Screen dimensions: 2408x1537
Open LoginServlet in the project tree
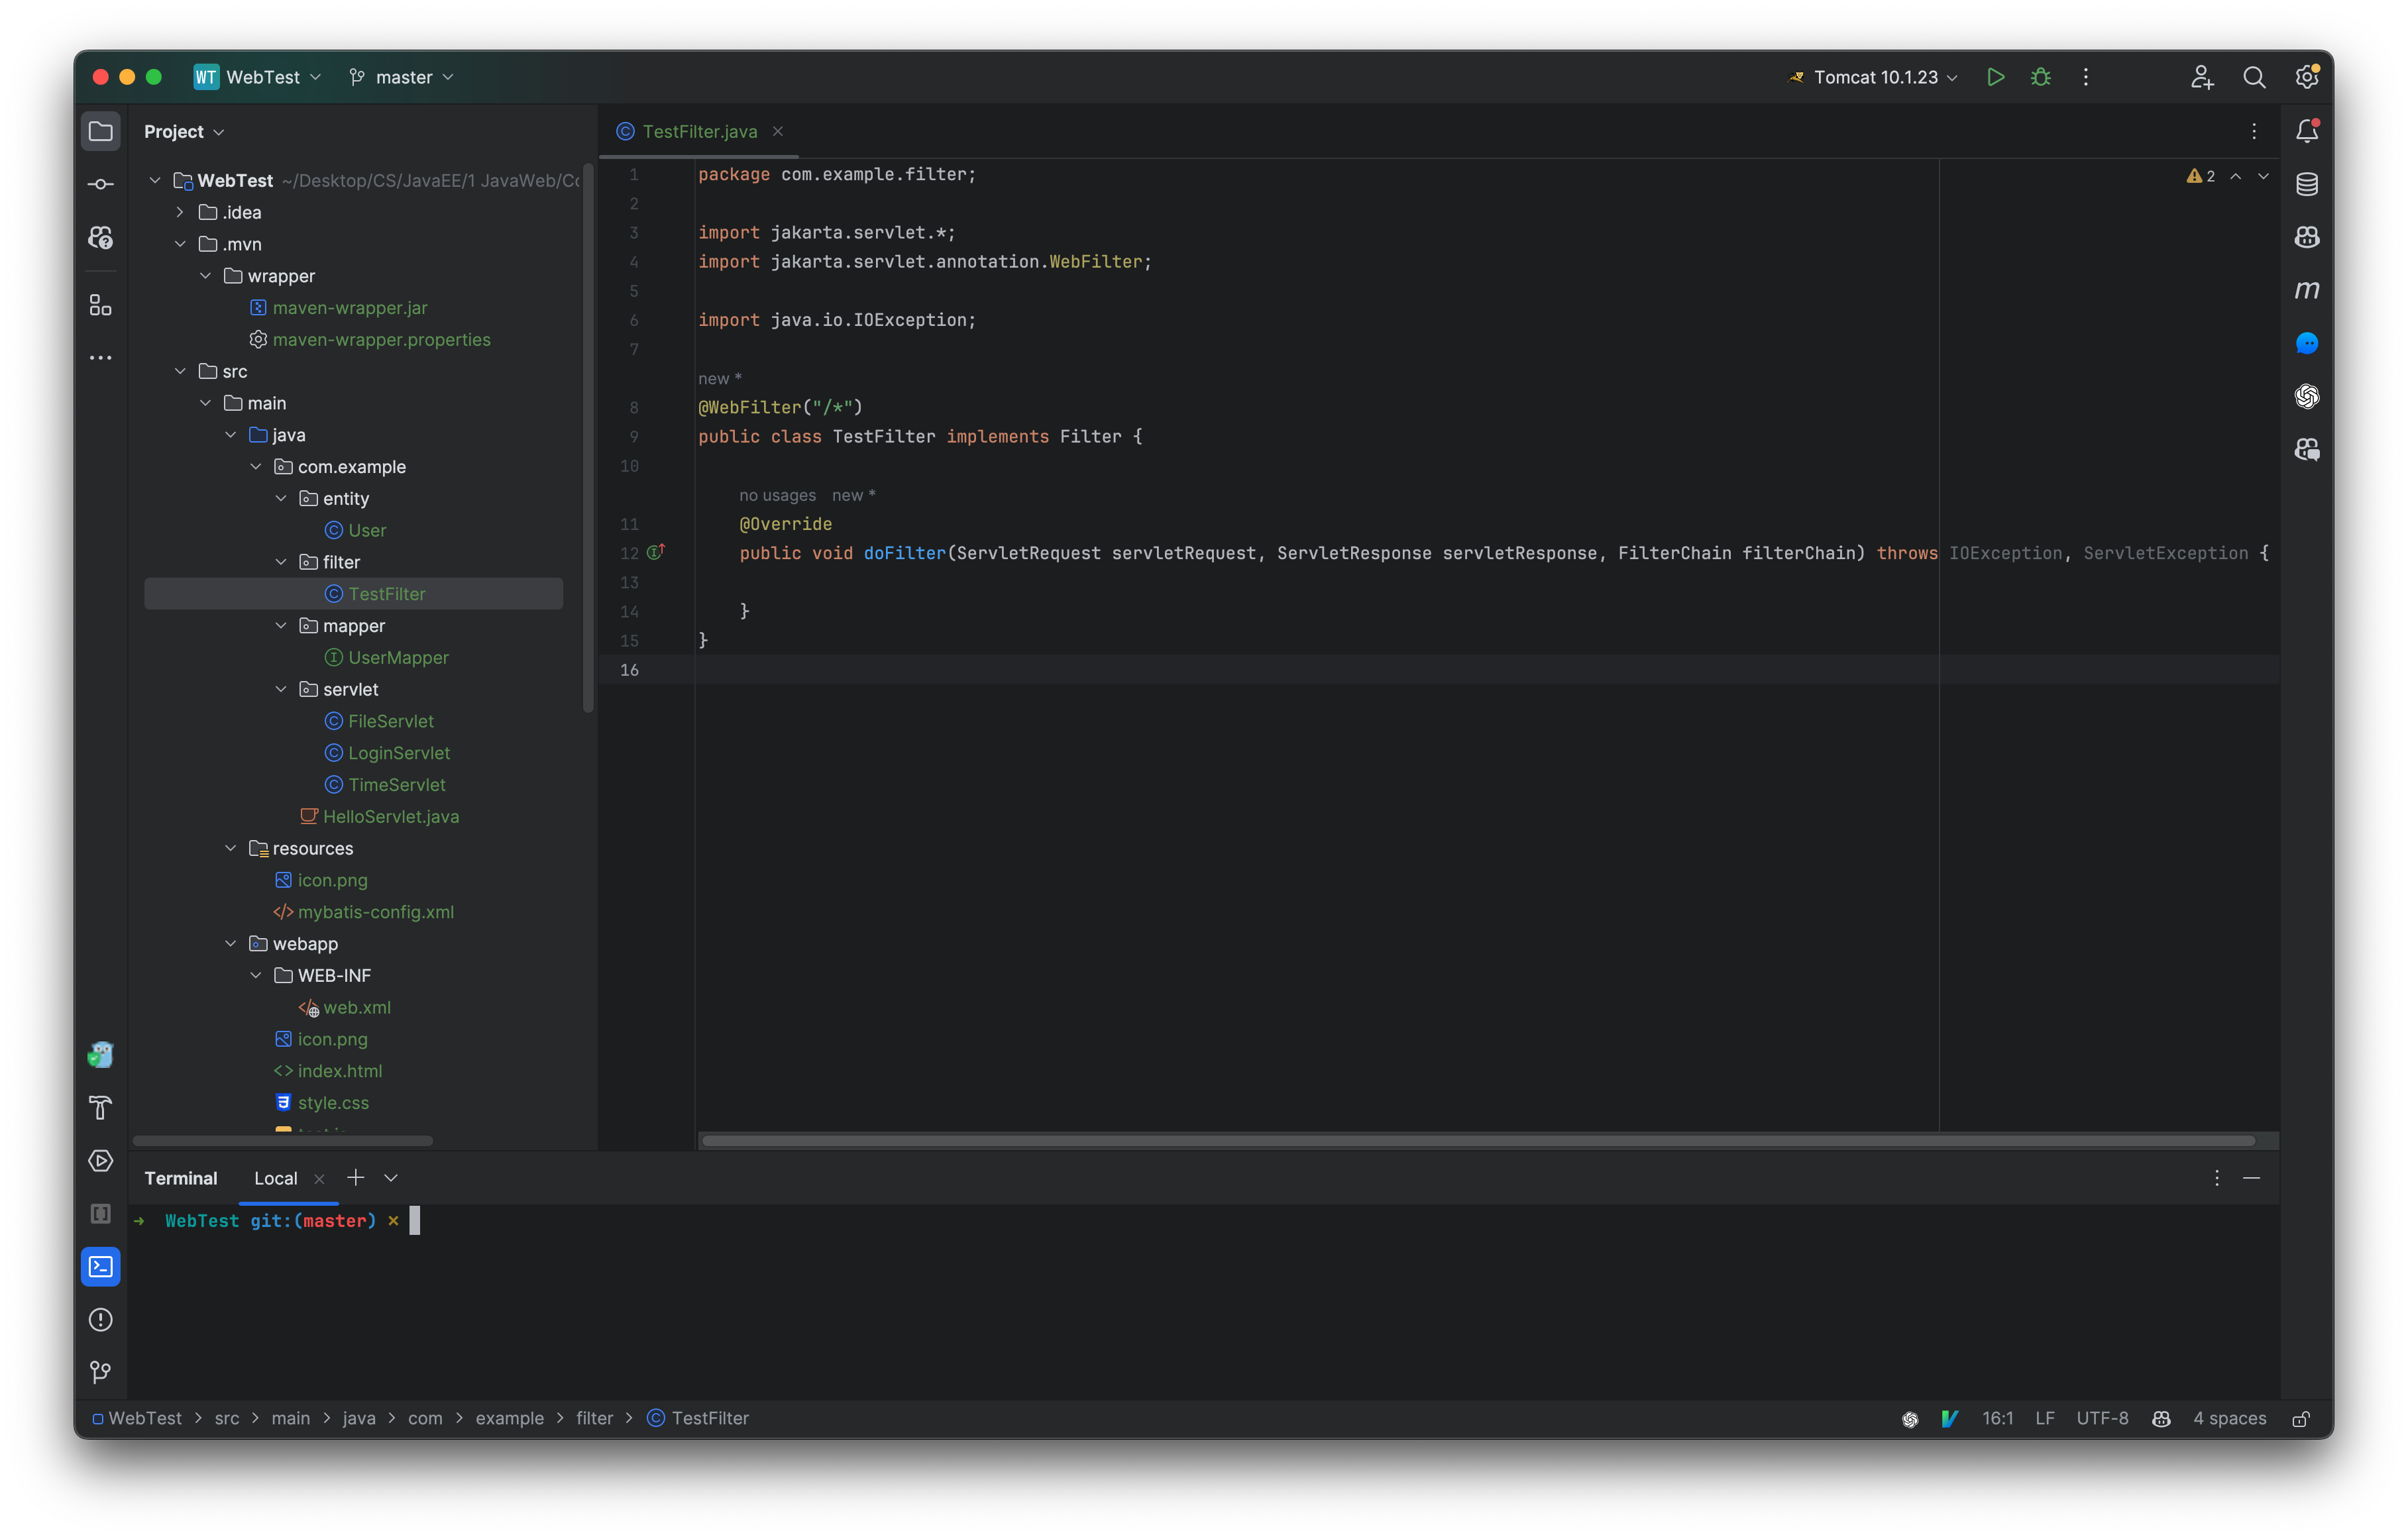(x=398, y=753)
